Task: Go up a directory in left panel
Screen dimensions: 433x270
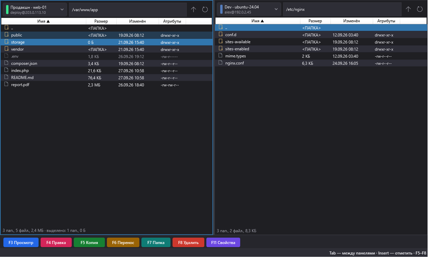Action: point(193,9)
